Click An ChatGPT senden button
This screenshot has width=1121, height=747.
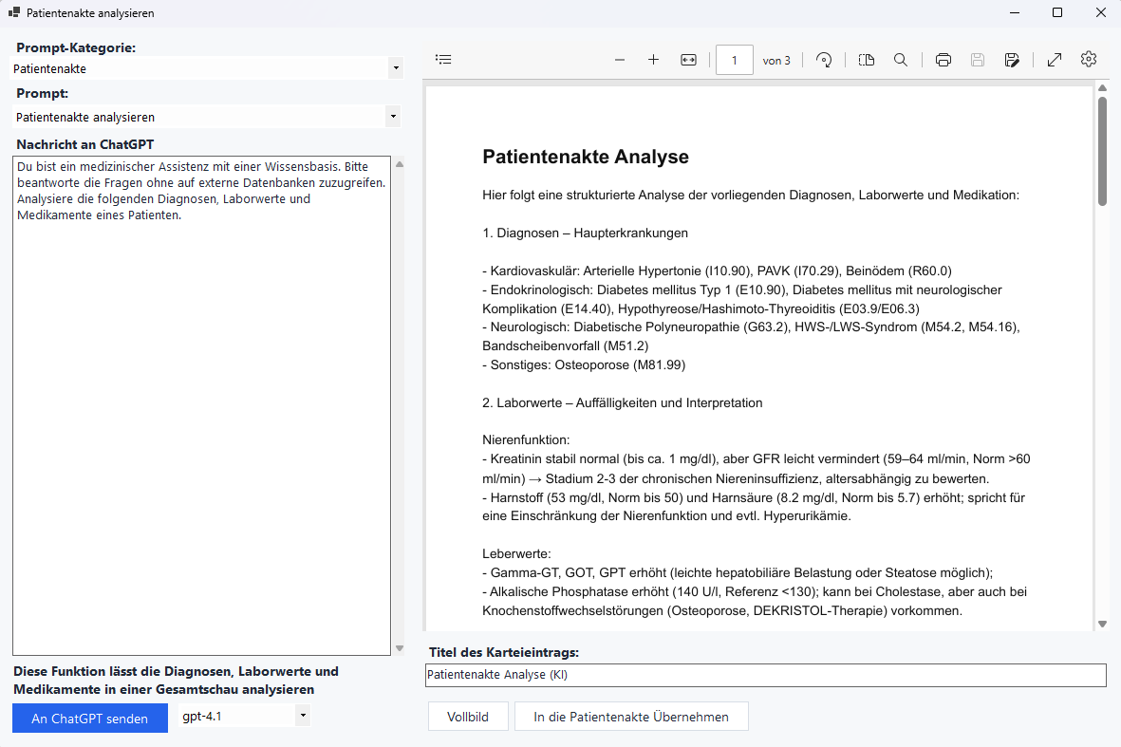click(90, 719)
